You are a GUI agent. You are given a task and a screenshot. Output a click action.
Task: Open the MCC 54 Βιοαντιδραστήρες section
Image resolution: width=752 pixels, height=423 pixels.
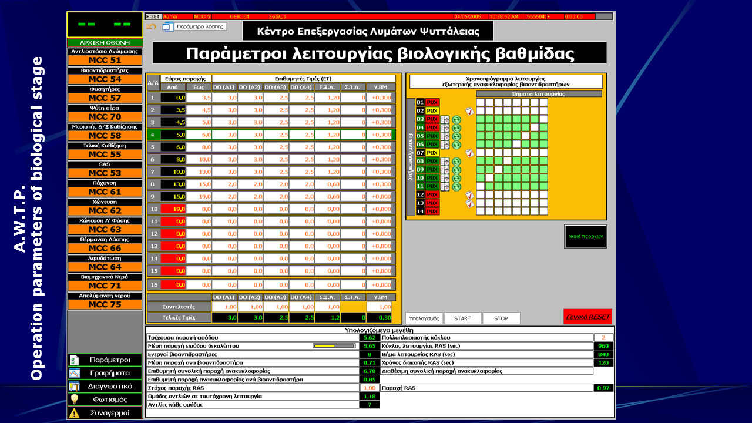click(x=105, y=79)
